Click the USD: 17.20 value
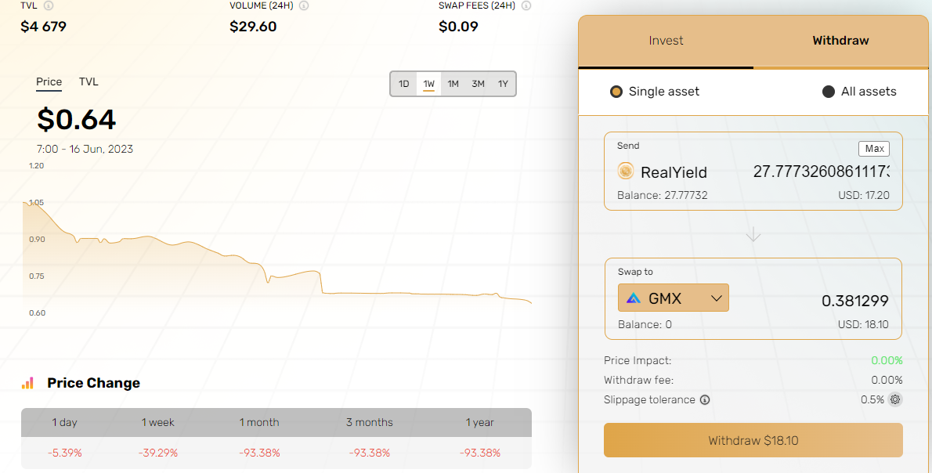 coord(865,195)
